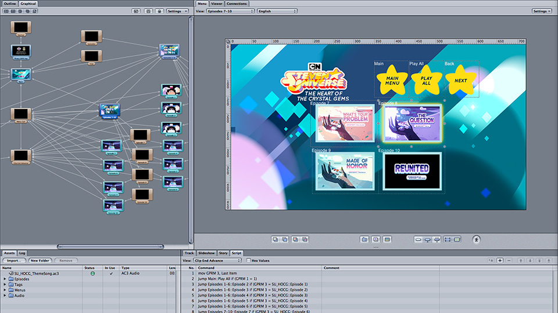Select Made of Honor episode thumbnail
Viewport: 558px width, 313px height.
coord(345,172)
